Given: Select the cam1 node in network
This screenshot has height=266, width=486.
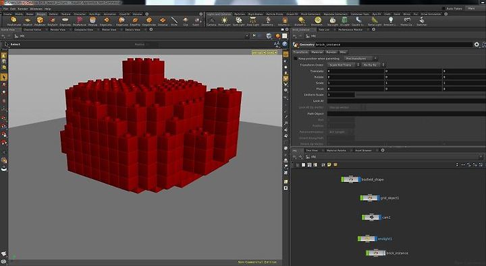Looking at the screenshot, I should point(371,218).
